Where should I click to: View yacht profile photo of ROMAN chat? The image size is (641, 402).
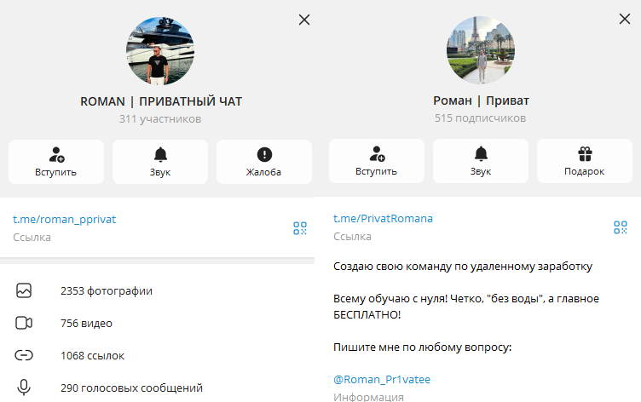[160, 51]
